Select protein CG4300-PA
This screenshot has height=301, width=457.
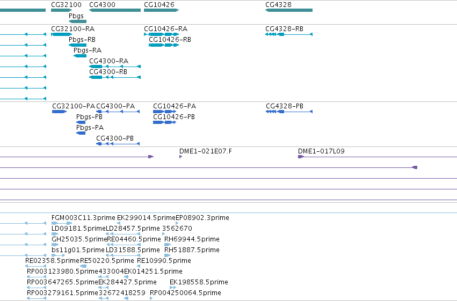(x=118, y=112)
